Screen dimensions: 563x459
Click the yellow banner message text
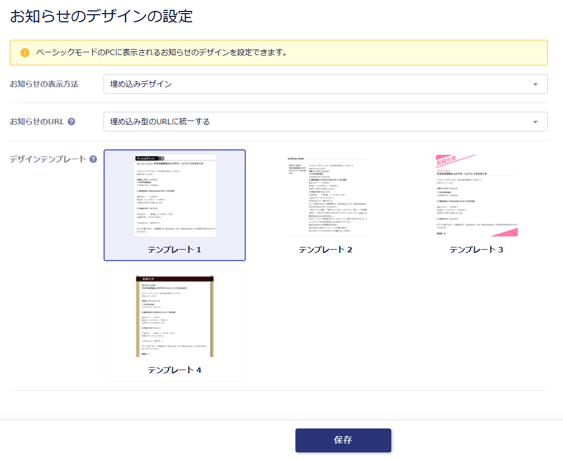(x=161, y=53)
